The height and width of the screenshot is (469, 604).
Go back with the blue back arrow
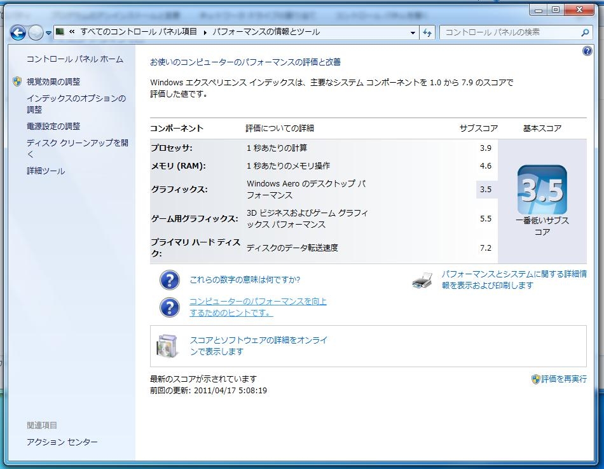(18, 33)
